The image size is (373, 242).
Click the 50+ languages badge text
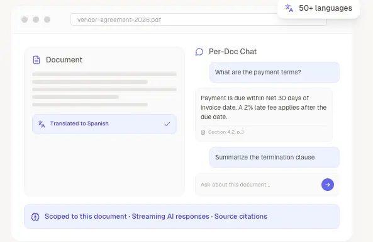pyautogui.click(x=325, y=8)
